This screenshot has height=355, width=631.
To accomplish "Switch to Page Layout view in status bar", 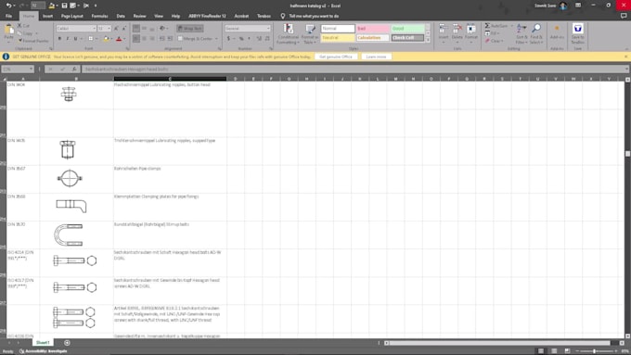I will [x=554, y=351].
